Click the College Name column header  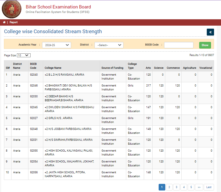[53, 68]
